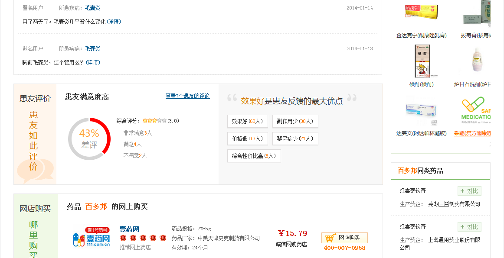Open 金达克宁(酮康唑乳膏) product link
504x258 pixels.
pyautogui.click(x=422, y=35)
